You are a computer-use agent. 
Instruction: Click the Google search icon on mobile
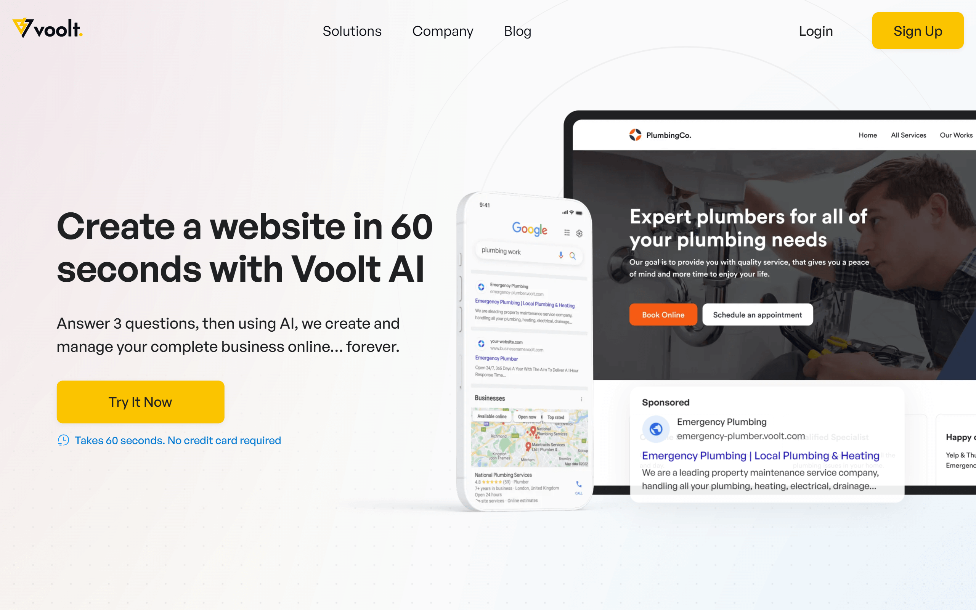click(571, 256)
